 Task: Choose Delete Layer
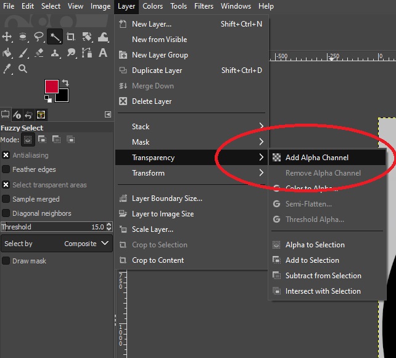(x=191, y=101)
